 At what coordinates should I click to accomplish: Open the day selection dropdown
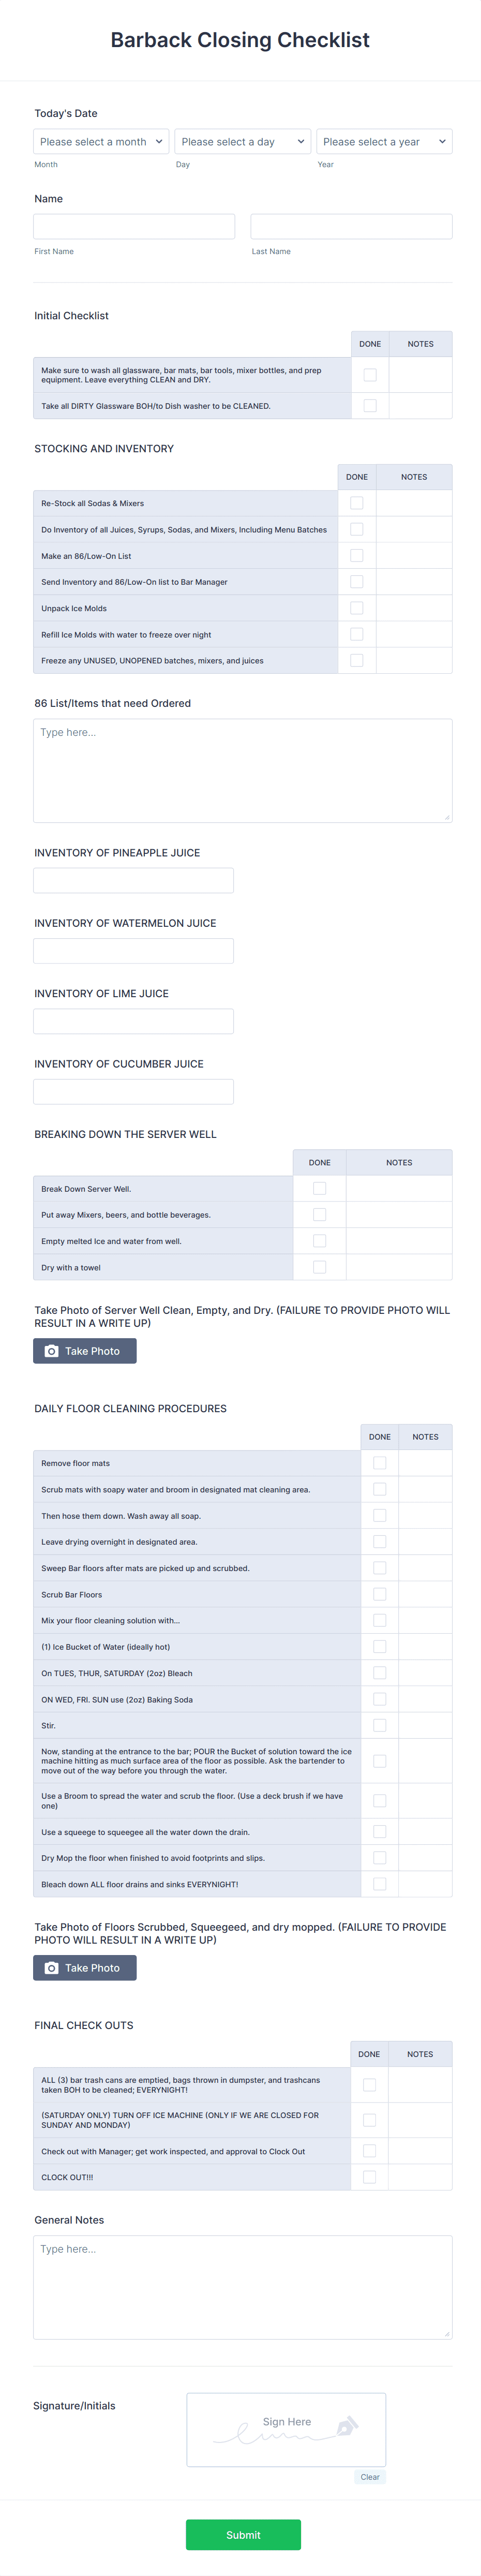(x=242, y=141)
